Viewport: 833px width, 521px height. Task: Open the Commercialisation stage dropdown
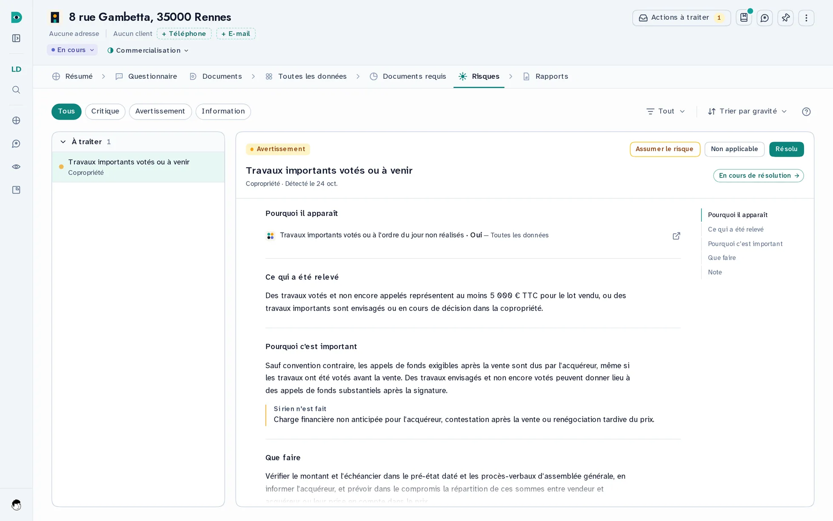pos(148,50)
